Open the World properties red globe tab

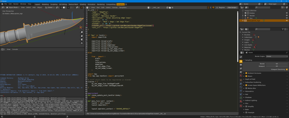click(241, 76)
